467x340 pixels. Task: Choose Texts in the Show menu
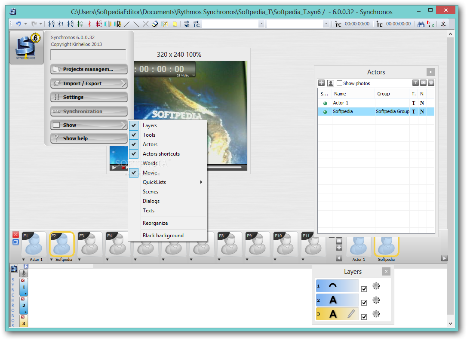pos(168,211)
